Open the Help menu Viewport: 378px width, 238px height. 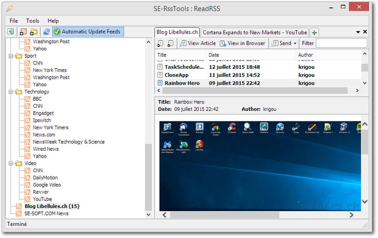click(x=53, y=20)
